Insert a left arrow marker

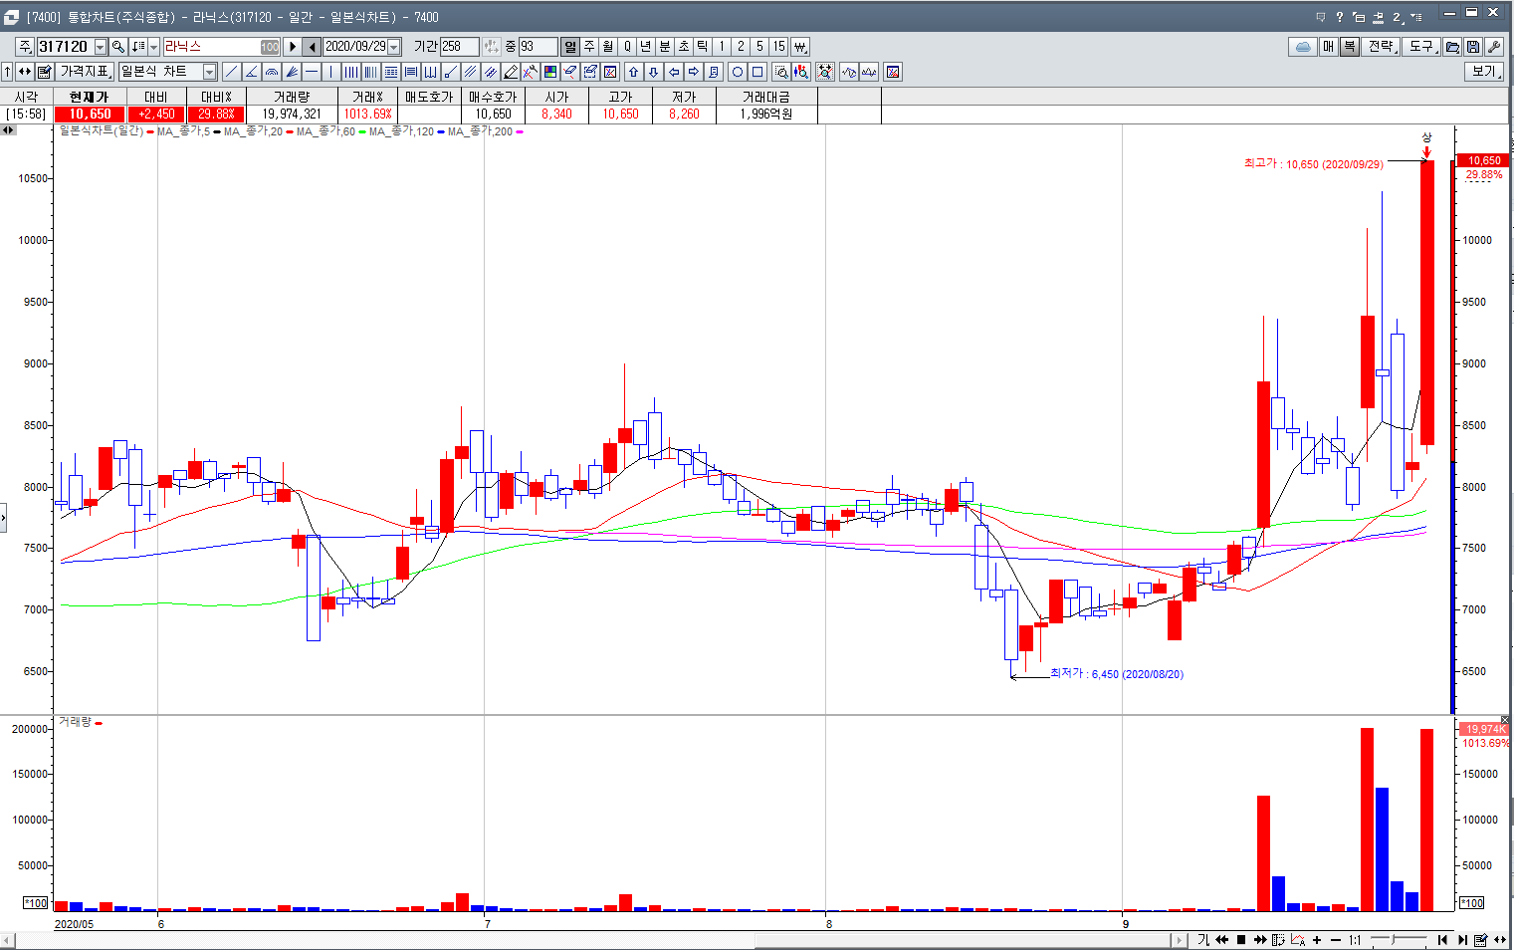674,72
